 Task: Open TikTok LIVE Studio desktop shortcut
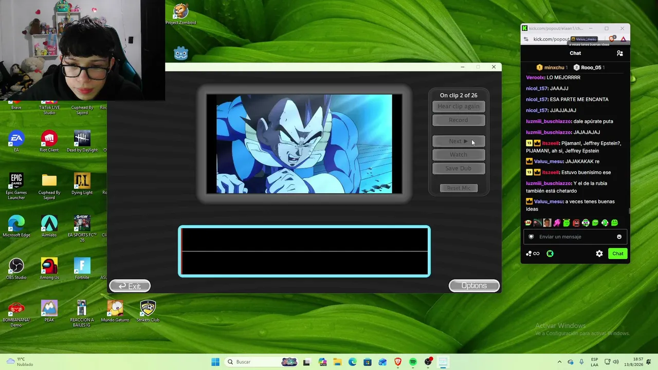click(x=49, y=106)
